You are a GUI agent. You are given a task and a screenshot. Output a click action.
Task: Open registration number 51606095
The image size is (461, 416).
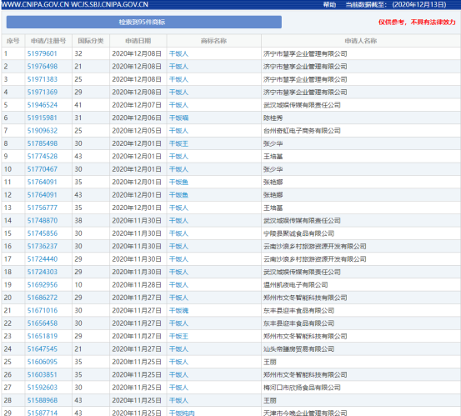click(43, 362)
